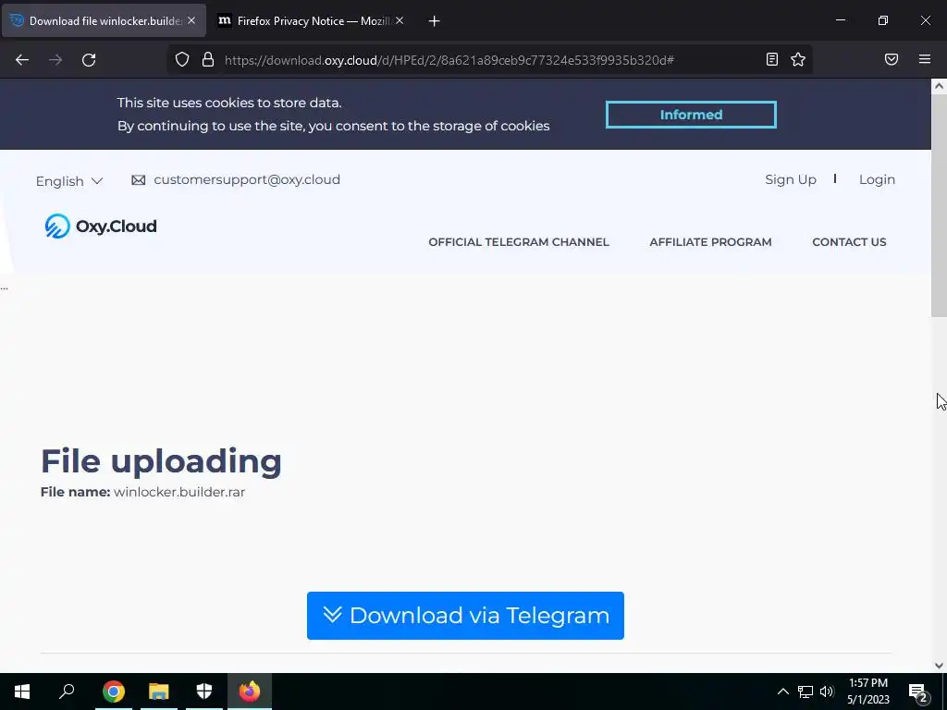Switch to Firefox Privacy Notice tab

pos(311,21)
